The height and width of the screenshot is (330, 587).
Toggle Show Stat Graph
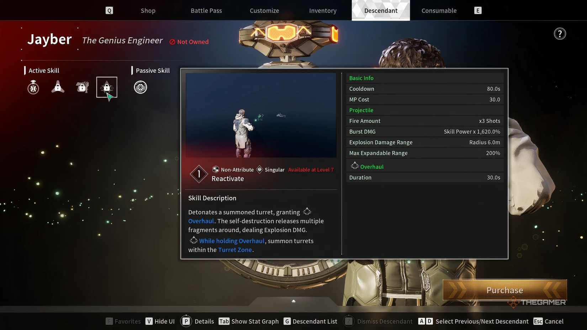click(249, 321)
